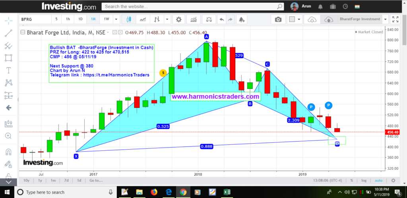The width and height of the screenshot is (407, 198).
Task: Undo the last chart action
Action: pyautogui.click(x=221, y=19)
